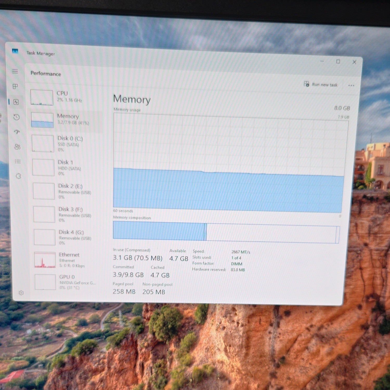
Task: Click the Slots used 1 of 4 value
Action: (x=236, y=258)
